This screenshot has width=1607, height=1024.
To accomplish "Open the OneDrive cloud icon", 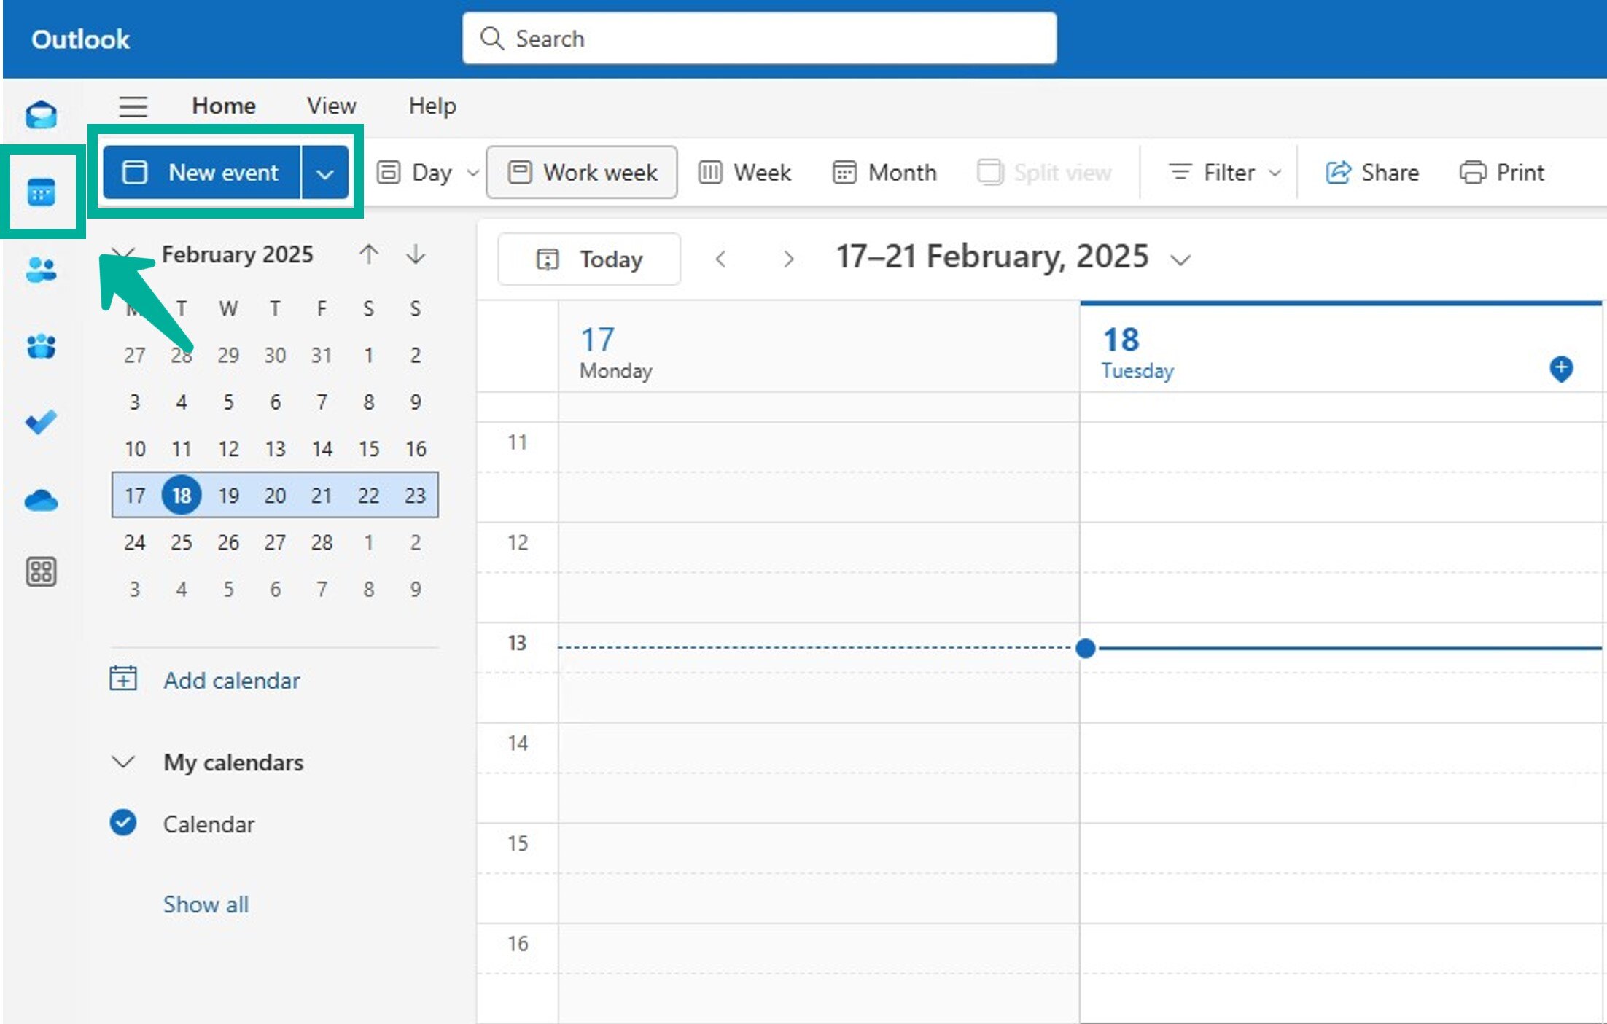I will pos(41,501).
